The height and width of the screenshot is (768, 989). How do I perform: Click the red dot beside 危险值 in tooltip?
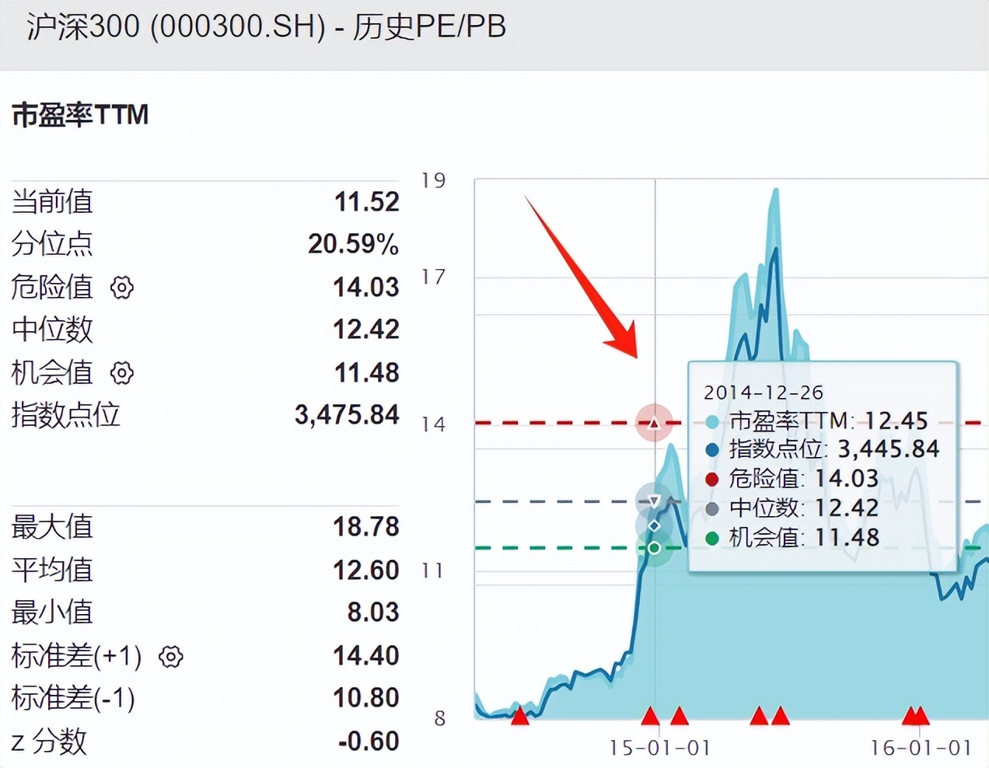tap(710, 479)
